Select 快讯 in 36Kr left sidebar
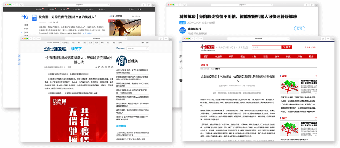The height and width of the screenshot is (148, 340). click(26, 28)
